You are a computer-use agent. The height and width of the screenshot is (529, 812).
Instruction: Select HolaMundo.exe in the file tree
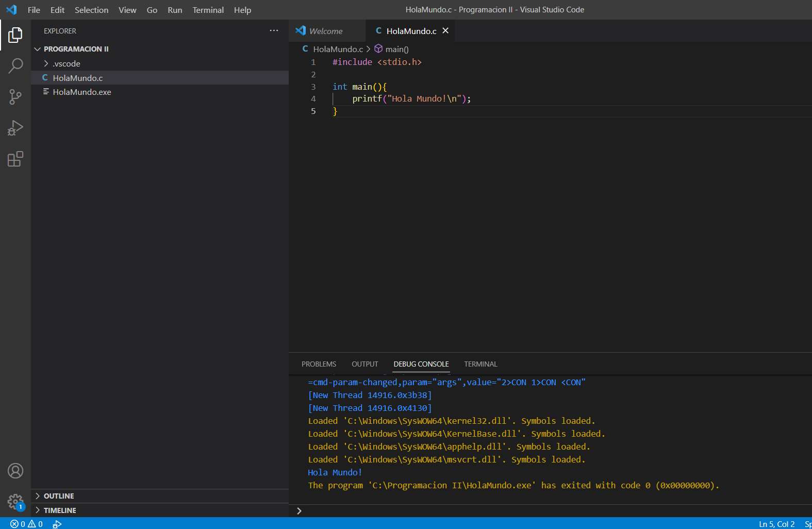pos(81,92)
